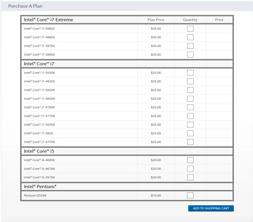Select the quantity box for i7-3970X
The height and width of the screenshot is (222, 253).
190,46
